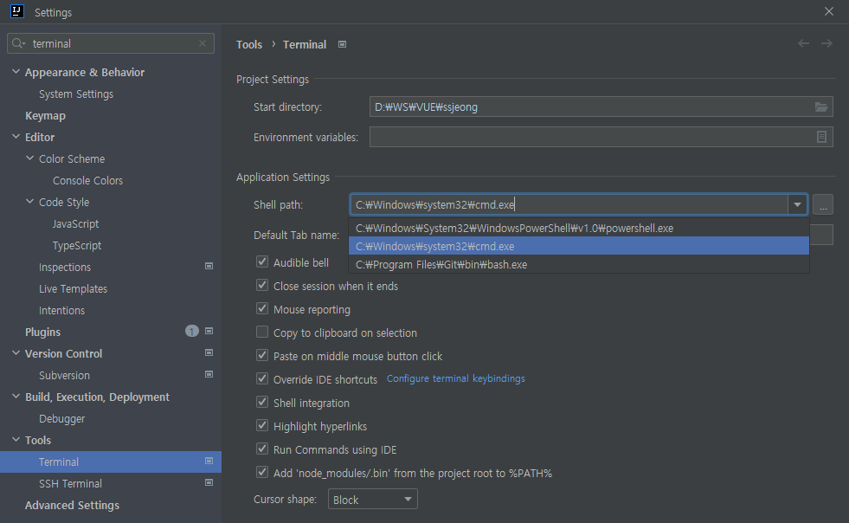The image size is (849, 523).
Task: Choose powershell.exe from shell path list
Action: pyautogui.click(x=579, y=229)
